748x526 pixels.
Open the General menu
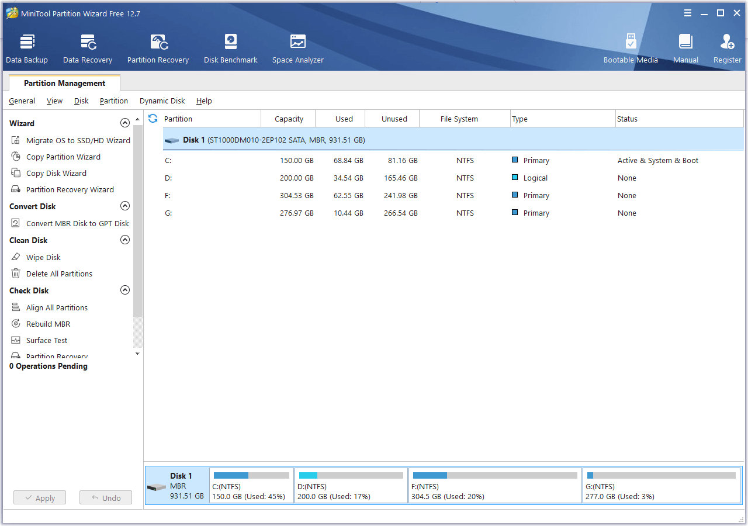point(22,101)
